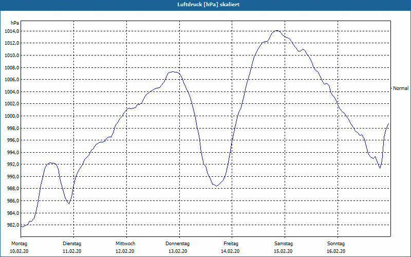
Task: Click the date 10.02.20
Action: (19, 251)
